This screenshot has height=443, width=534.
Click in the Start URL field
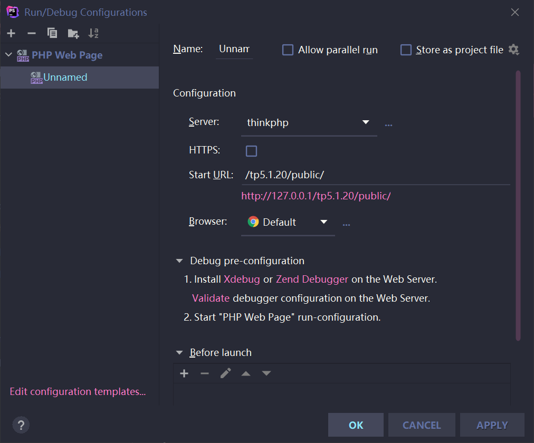[x=317, y=174]
